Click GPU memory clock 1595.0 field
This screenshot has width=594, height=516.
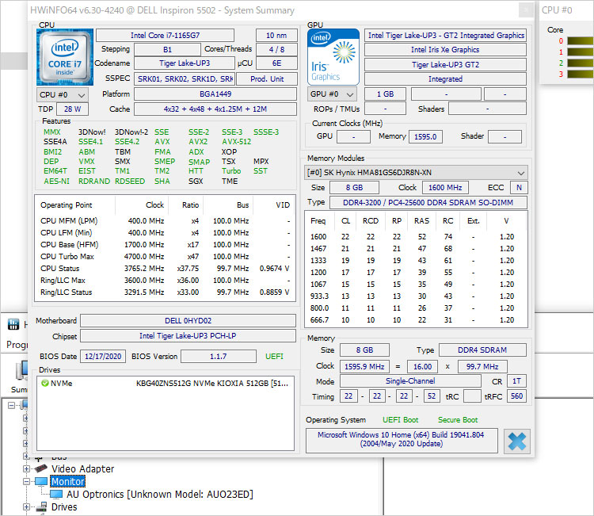coord(425,136)
